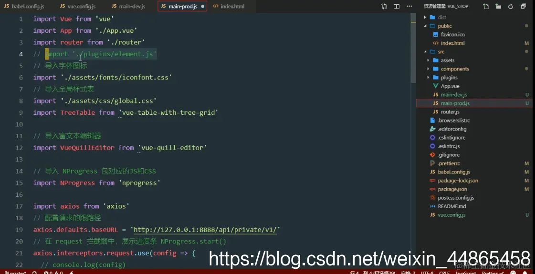This screenshot has height=274, width=535.
Task: Click the JS icon beside router.js
Action: 435,112
